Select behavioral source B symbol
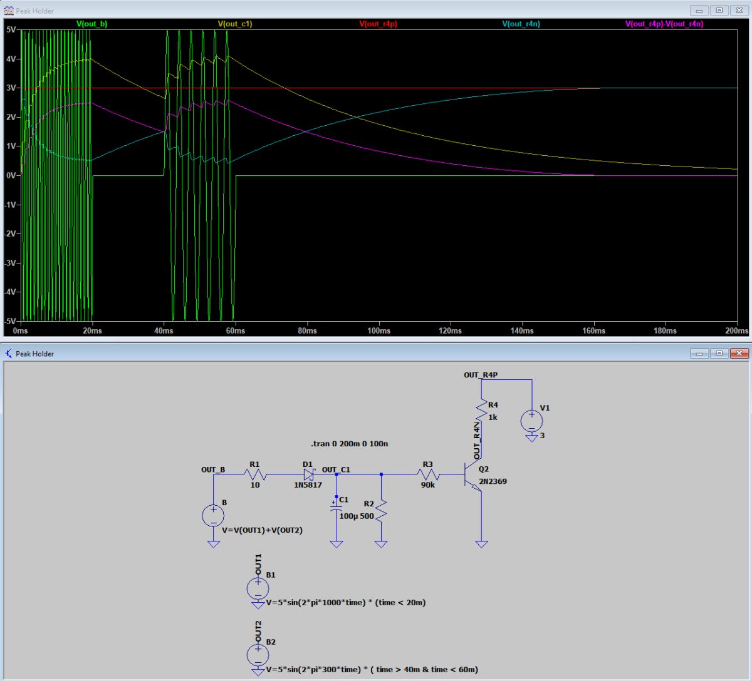The height and width of the screenshot is (681, 752). coord(213,516)
